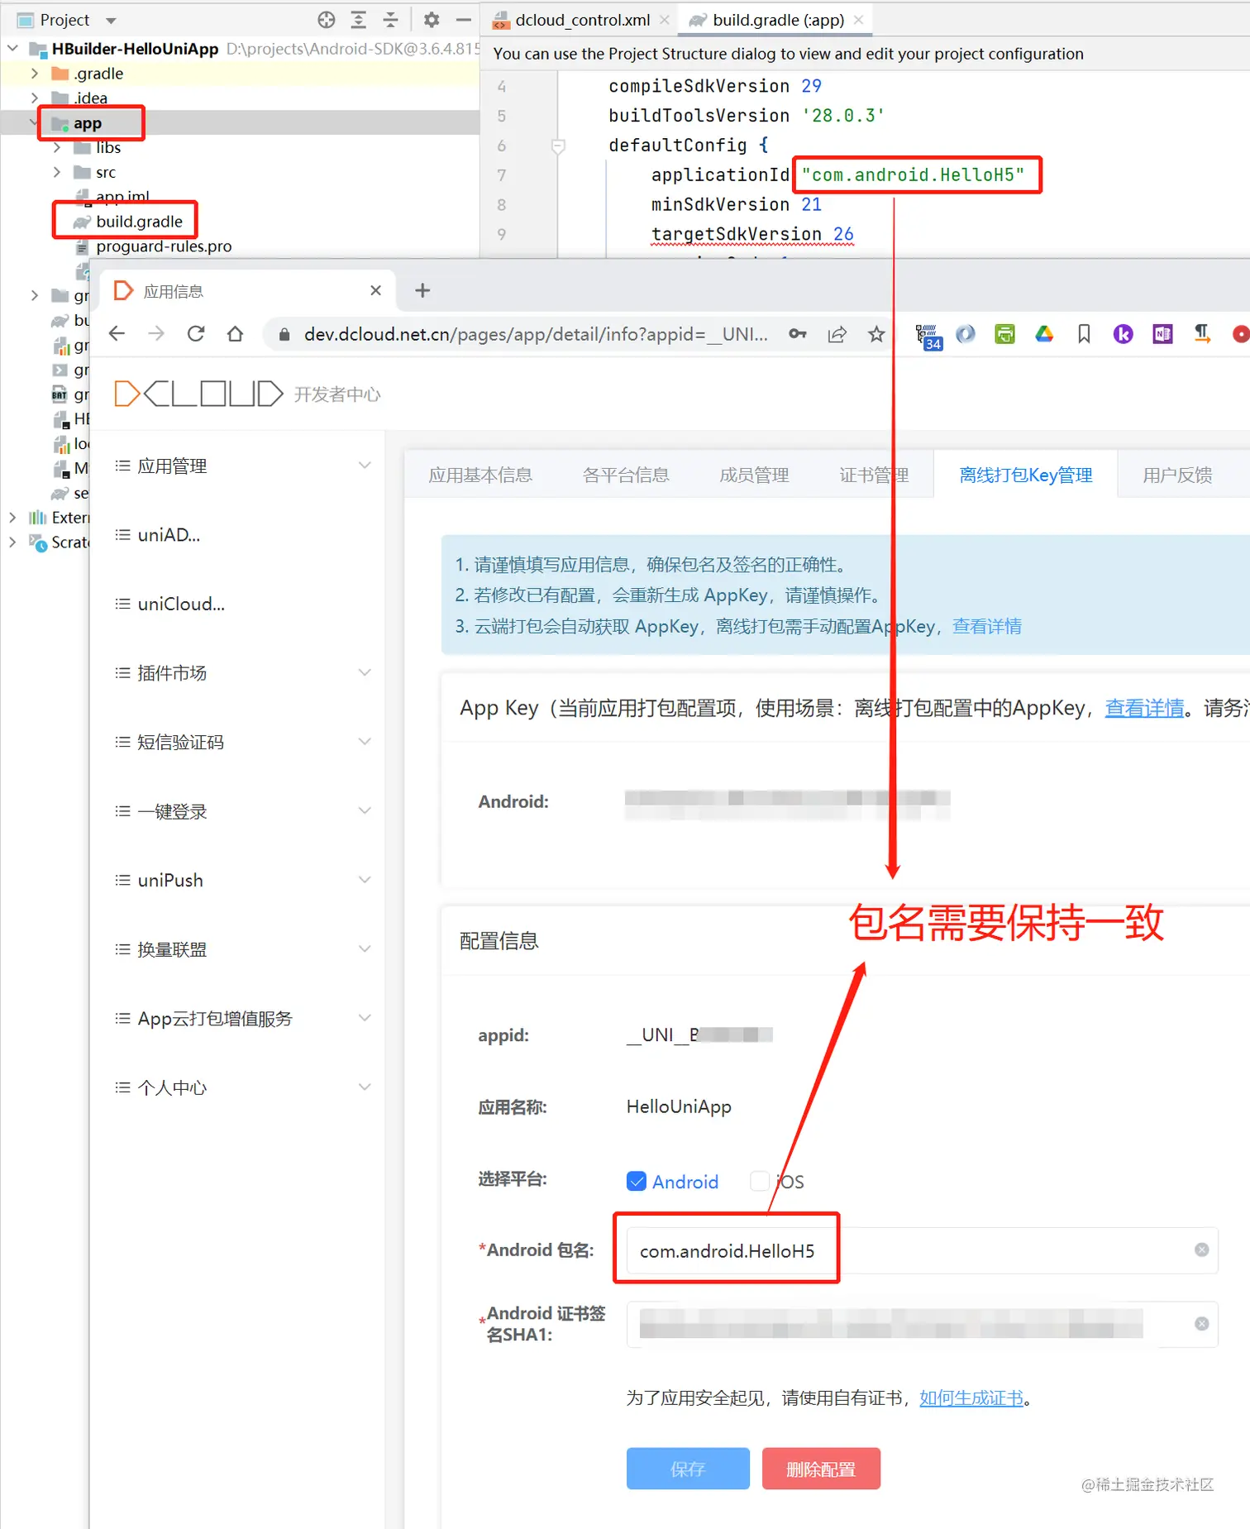Viewport: 1250px width, 1529px height.
Task: Click the 删除配置 button
Action: pyautogui.click(x=821, y=1468)
